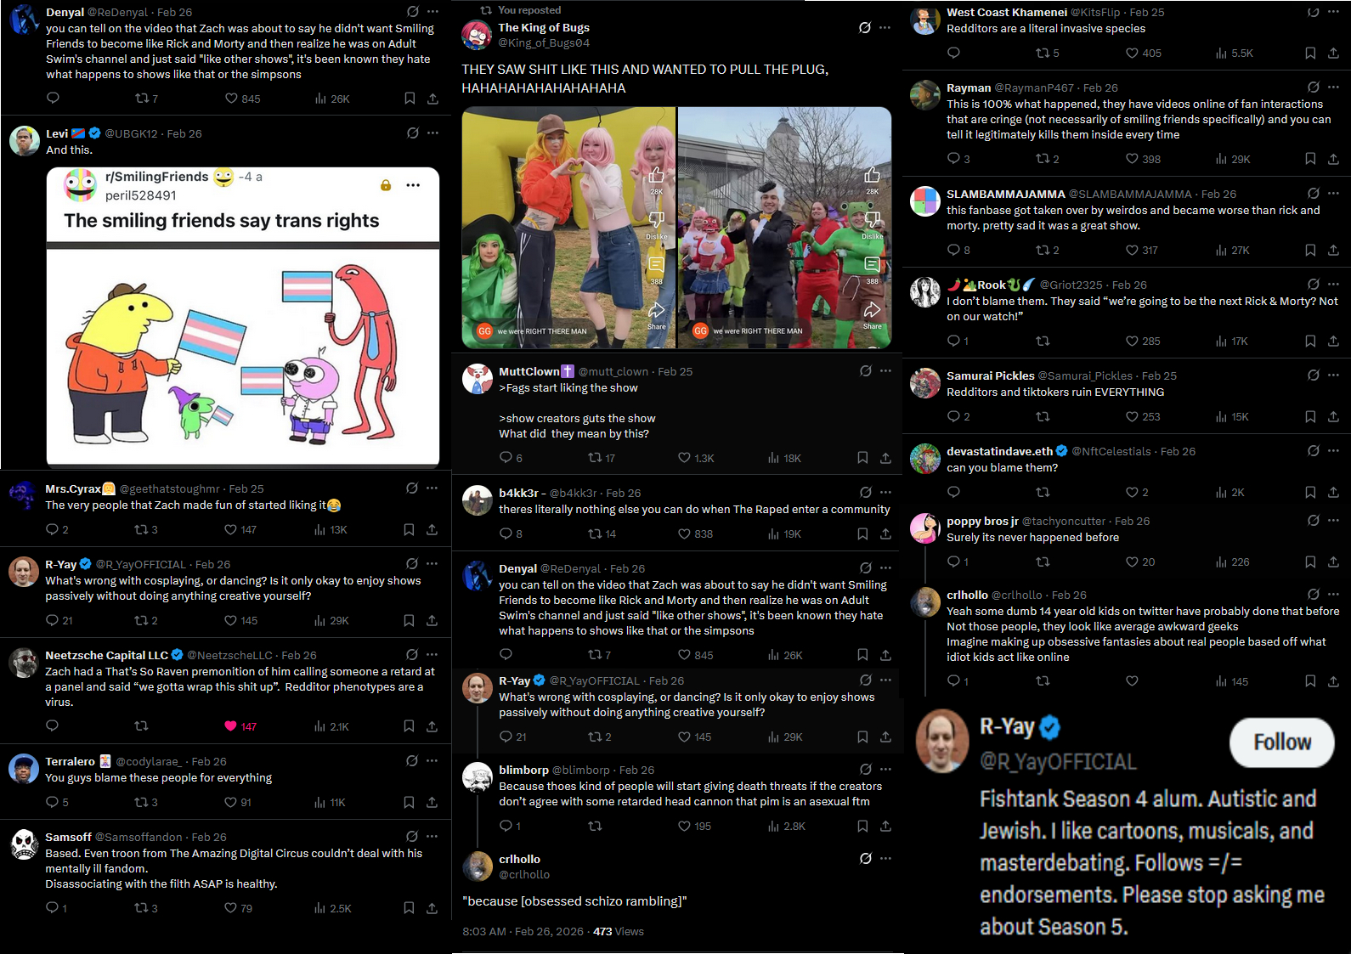Follow R-Yay with the Follow button
This screenshot has height=954, width=1351.
click(1282, 742)
